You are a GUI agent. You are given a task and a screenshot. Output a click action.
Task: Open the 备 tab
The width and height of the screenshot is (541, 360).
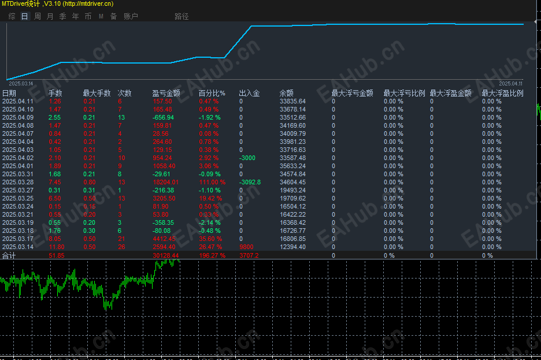[x=113, y=16]
